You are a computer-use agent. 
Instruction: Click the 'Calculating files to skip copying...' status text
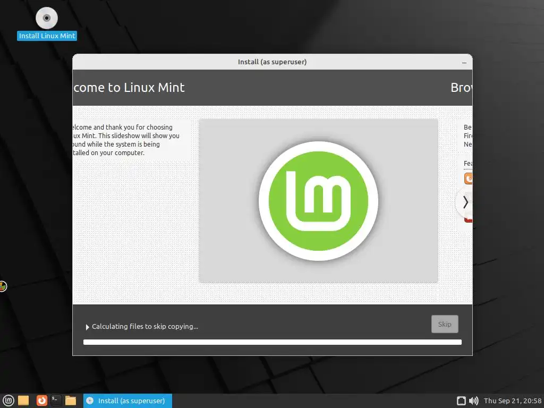145,327
